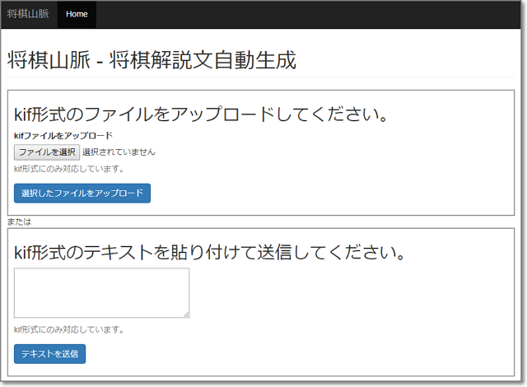
Task: Click blank space right of テキストを送信 button
Action: coord(288,353)
